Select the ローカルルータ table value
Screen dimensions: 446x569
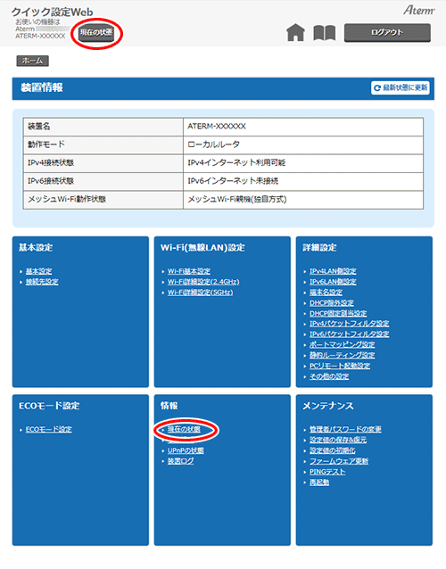click(213, 144)
